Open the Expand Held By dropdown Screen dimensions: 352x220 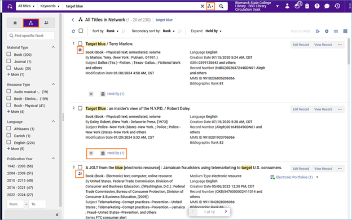click(213, 31)
